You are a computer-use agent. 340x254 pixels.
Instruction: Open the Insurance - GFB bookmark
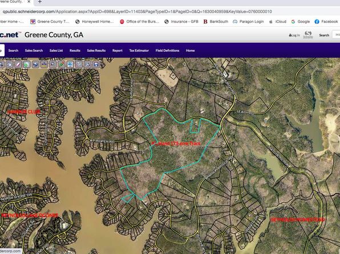coord(181,22)
